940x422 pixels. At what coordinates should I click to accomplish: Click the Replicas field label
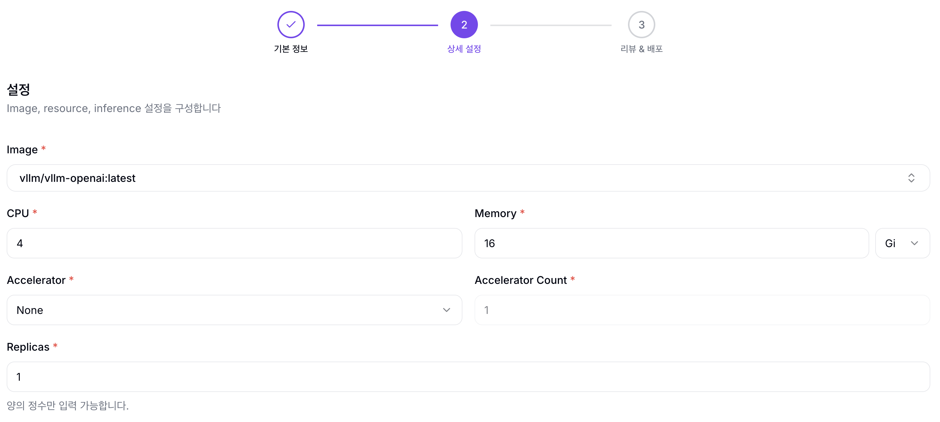click(28, 347)
